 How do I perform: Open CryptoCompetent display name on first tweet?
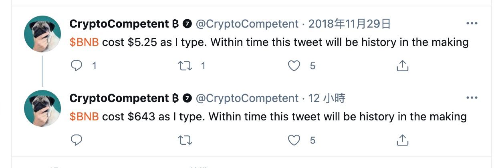[x=119, y=24]
